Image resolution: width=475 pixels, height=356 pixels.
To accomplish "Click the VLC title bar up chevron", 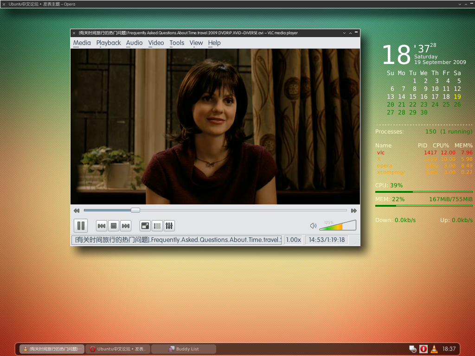I will coord(351,33).
